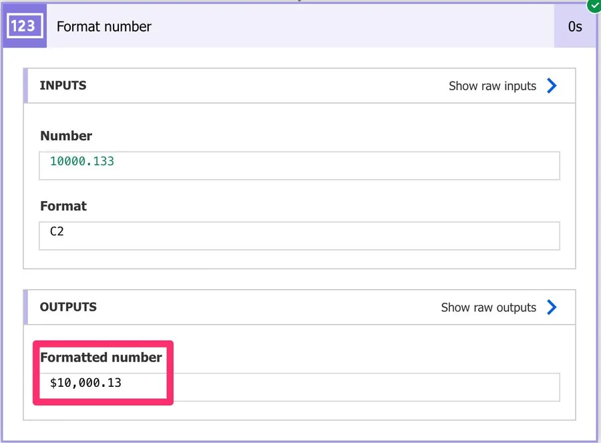Click the Formatted number label
601x443 pixels.
(x=101, y=357)
